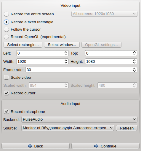Increase Width using the up arrow
141x151 pixels.
[66, 60]
